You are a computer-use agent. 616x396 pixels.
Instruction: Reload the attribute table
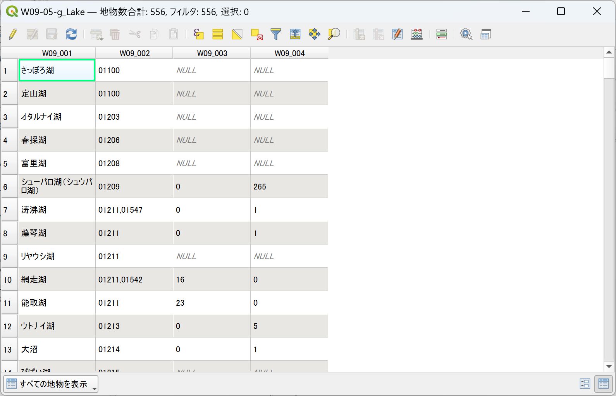coord(71,34)
